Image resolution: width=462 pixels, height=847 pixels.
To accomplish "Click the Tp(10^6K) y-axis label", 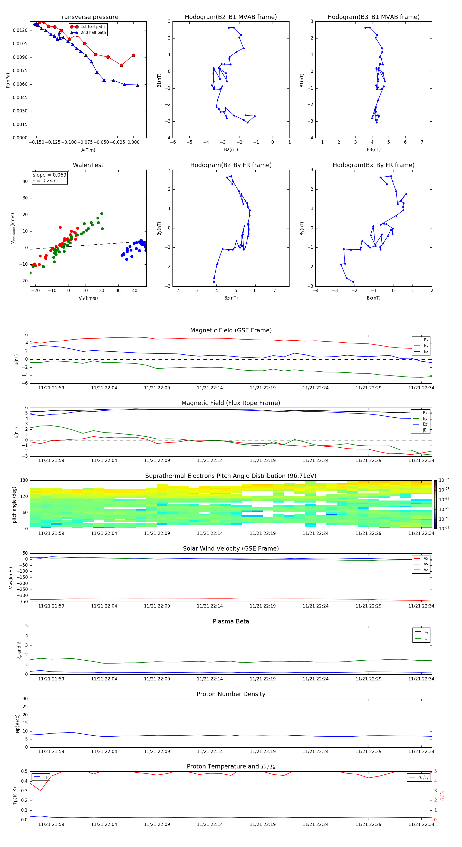I will 15,796.
